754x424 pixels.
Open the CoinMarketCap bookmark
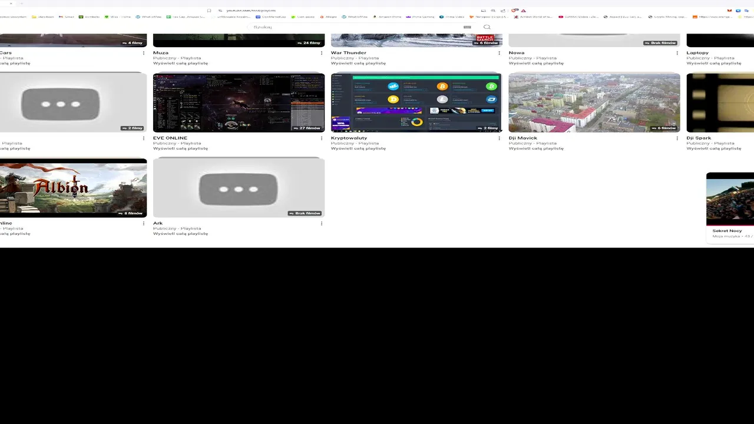270,16
